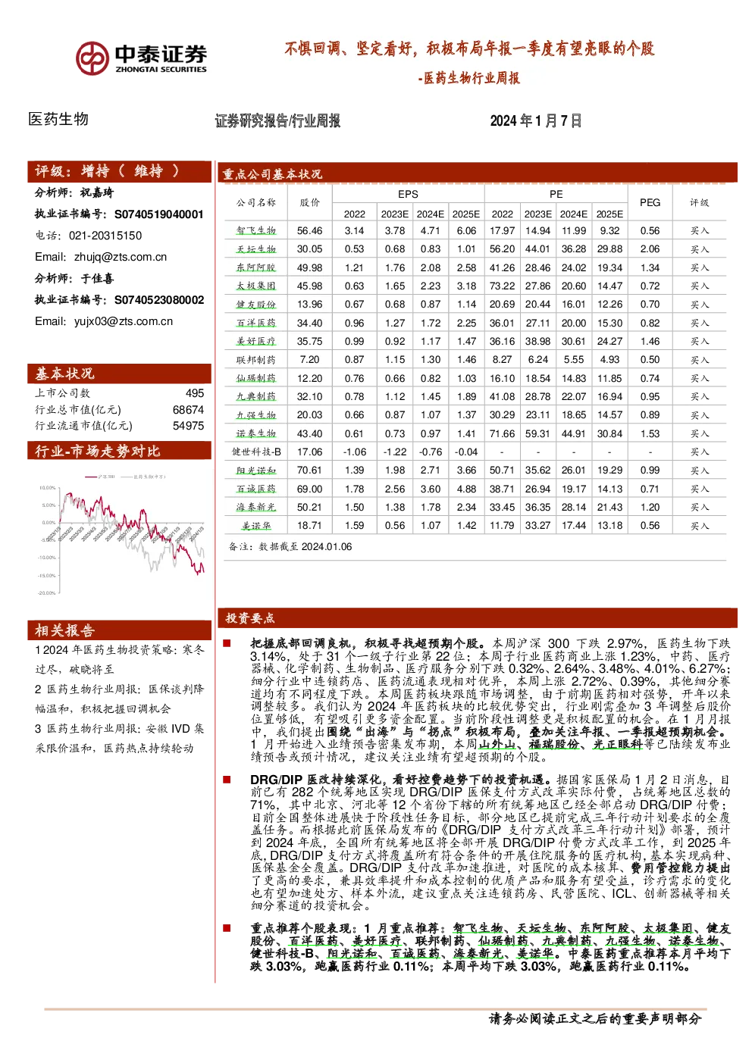Open the 仙琚制药 company link

coord(256,379)
